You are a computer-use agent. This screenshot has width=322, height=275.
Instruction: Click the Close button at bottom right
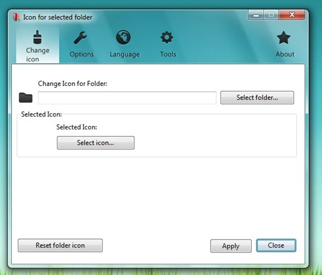click(x=276, y=245)
